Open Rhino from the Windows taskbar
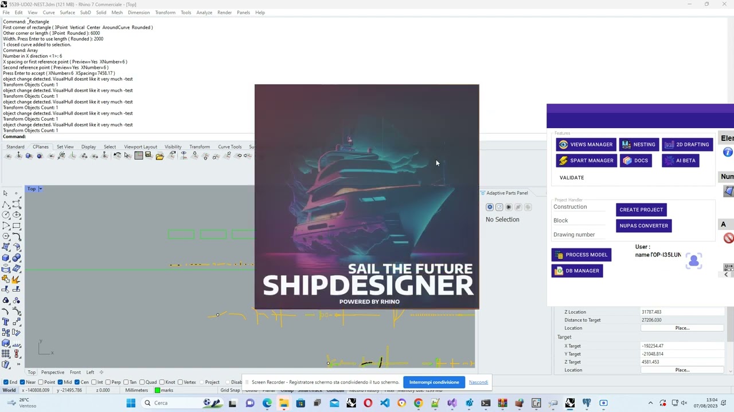 pyautogui.click(x=569, y=403)
